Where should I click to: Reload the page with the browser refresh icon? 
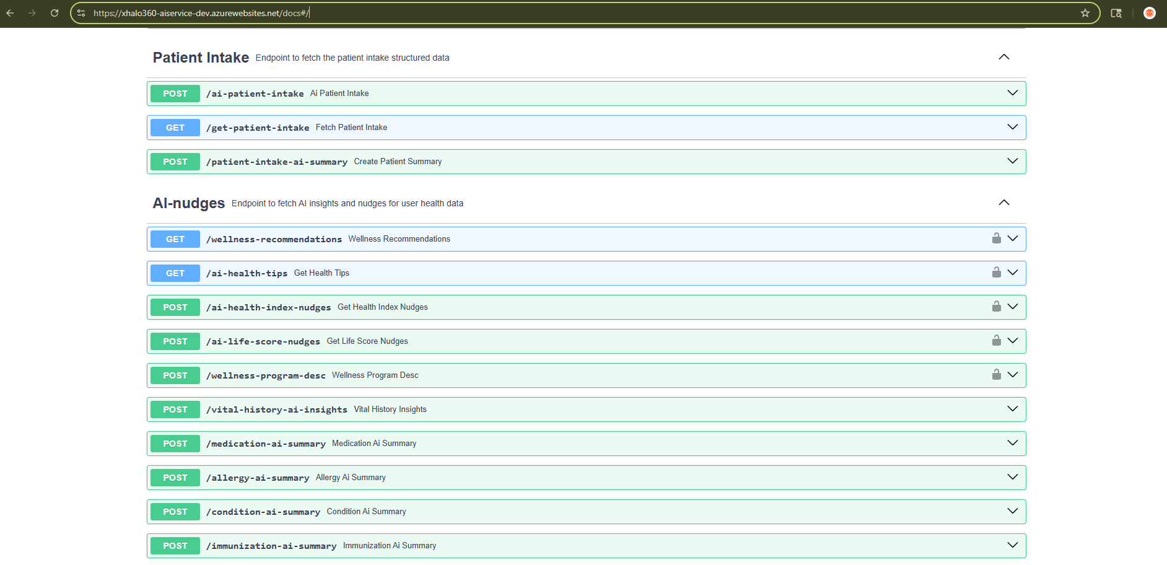[x=55, y=13]
